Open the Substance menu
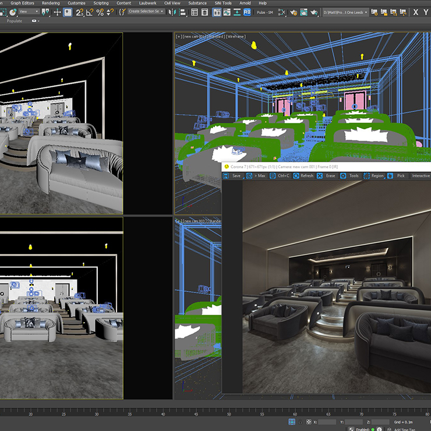 (x=197, y=3)
